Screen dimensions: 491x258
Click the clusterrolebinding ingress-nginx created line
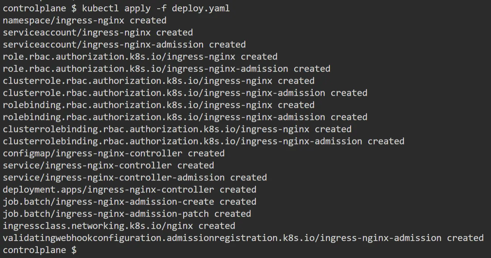pyautogui.click(x=177, y=129)
